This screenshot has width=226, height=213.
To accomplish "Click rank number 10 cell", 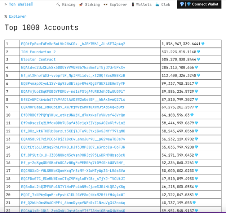I will click(12, 115).
